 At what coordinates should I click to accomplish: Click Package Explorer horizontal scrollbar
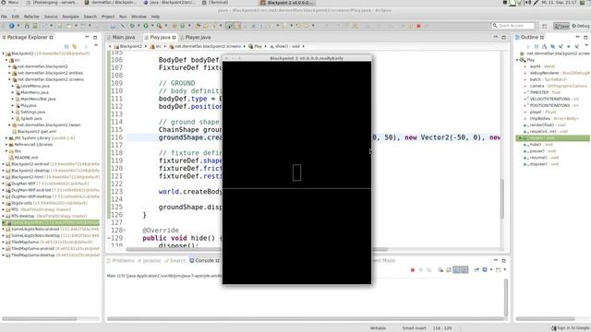pos(40,319)
